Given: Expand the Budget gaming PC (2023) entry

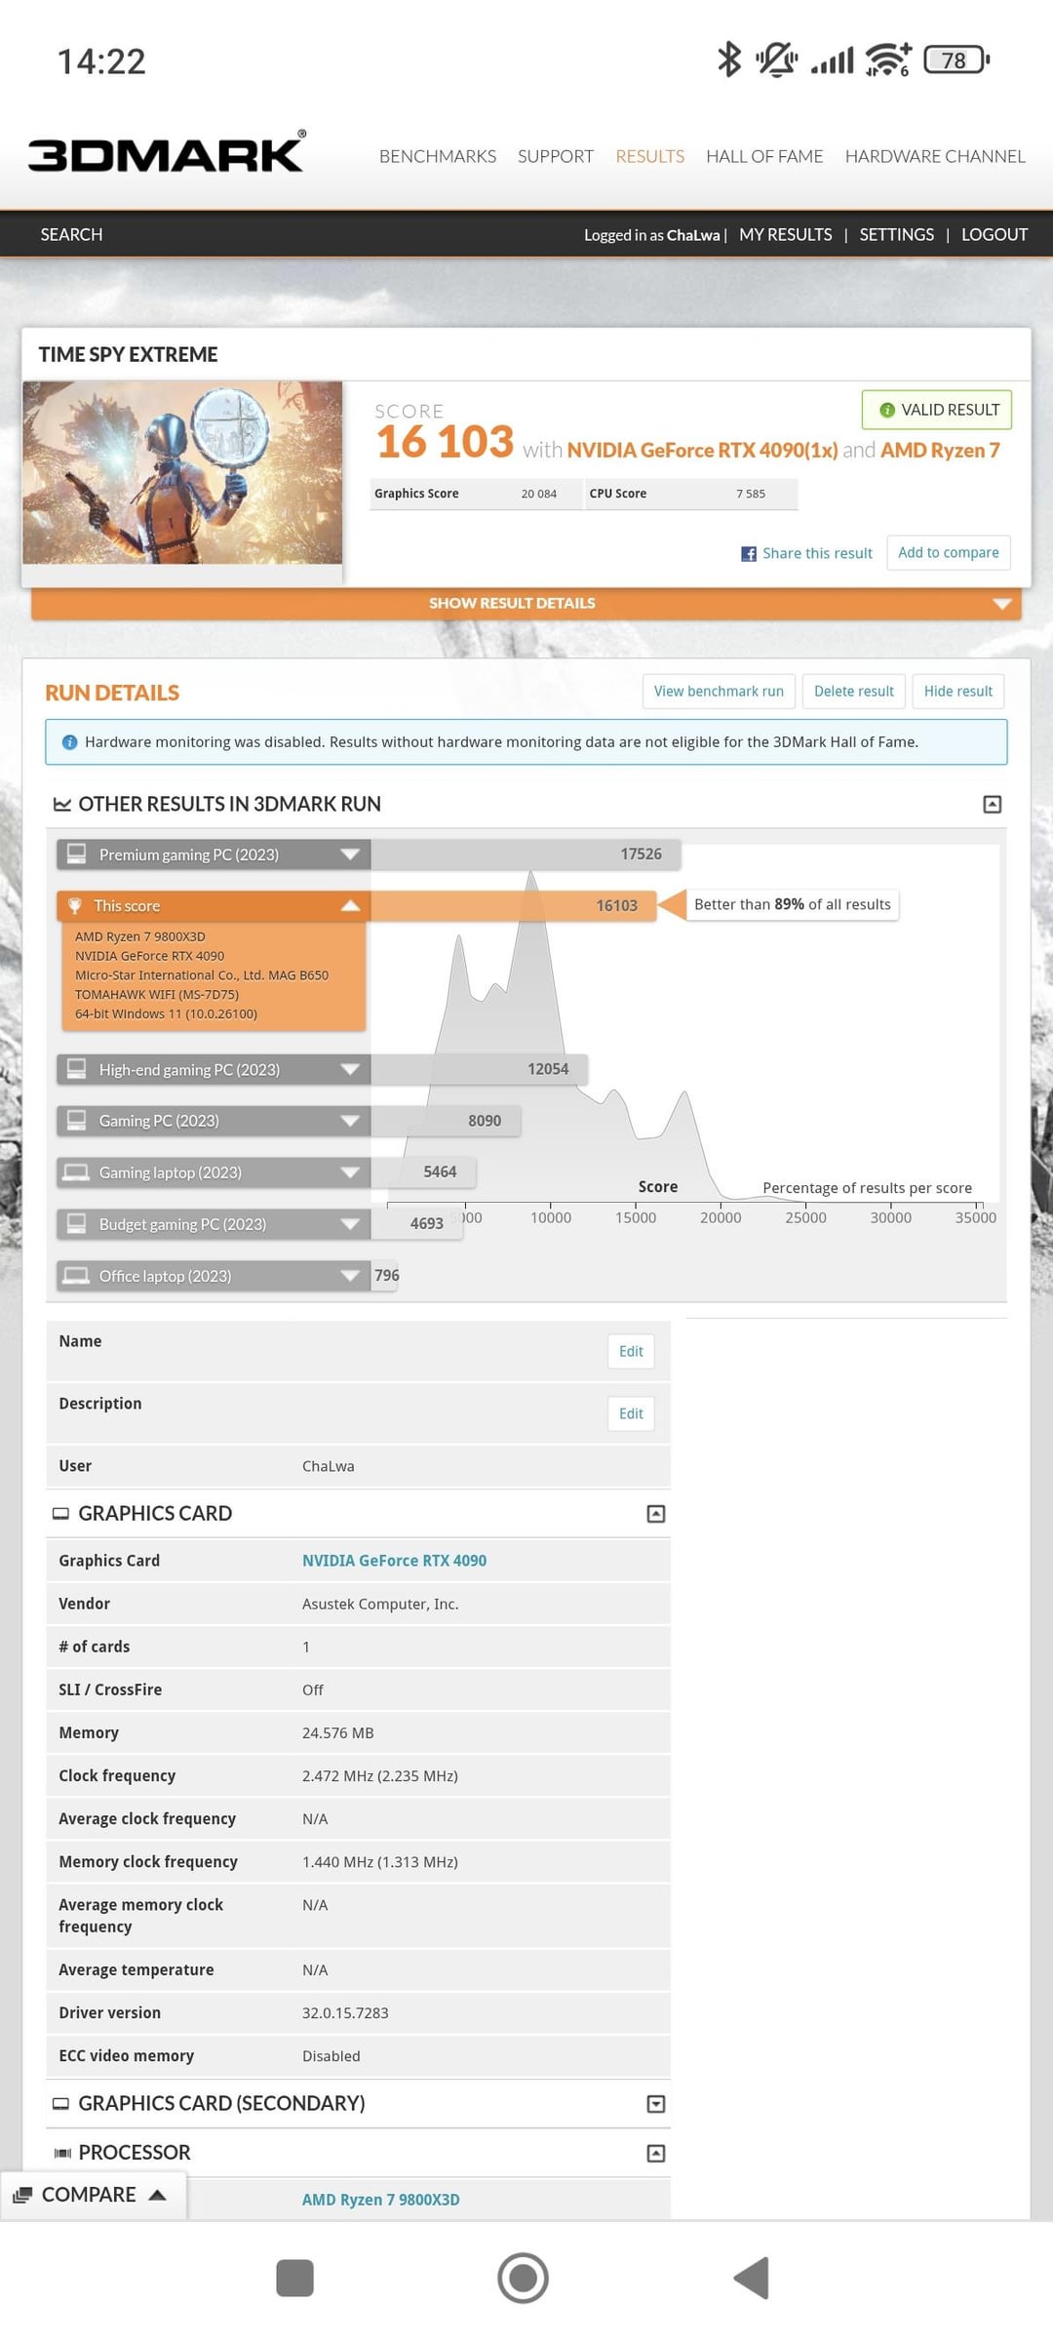Looking at the screenshot, I should (x=214, y=1224).
